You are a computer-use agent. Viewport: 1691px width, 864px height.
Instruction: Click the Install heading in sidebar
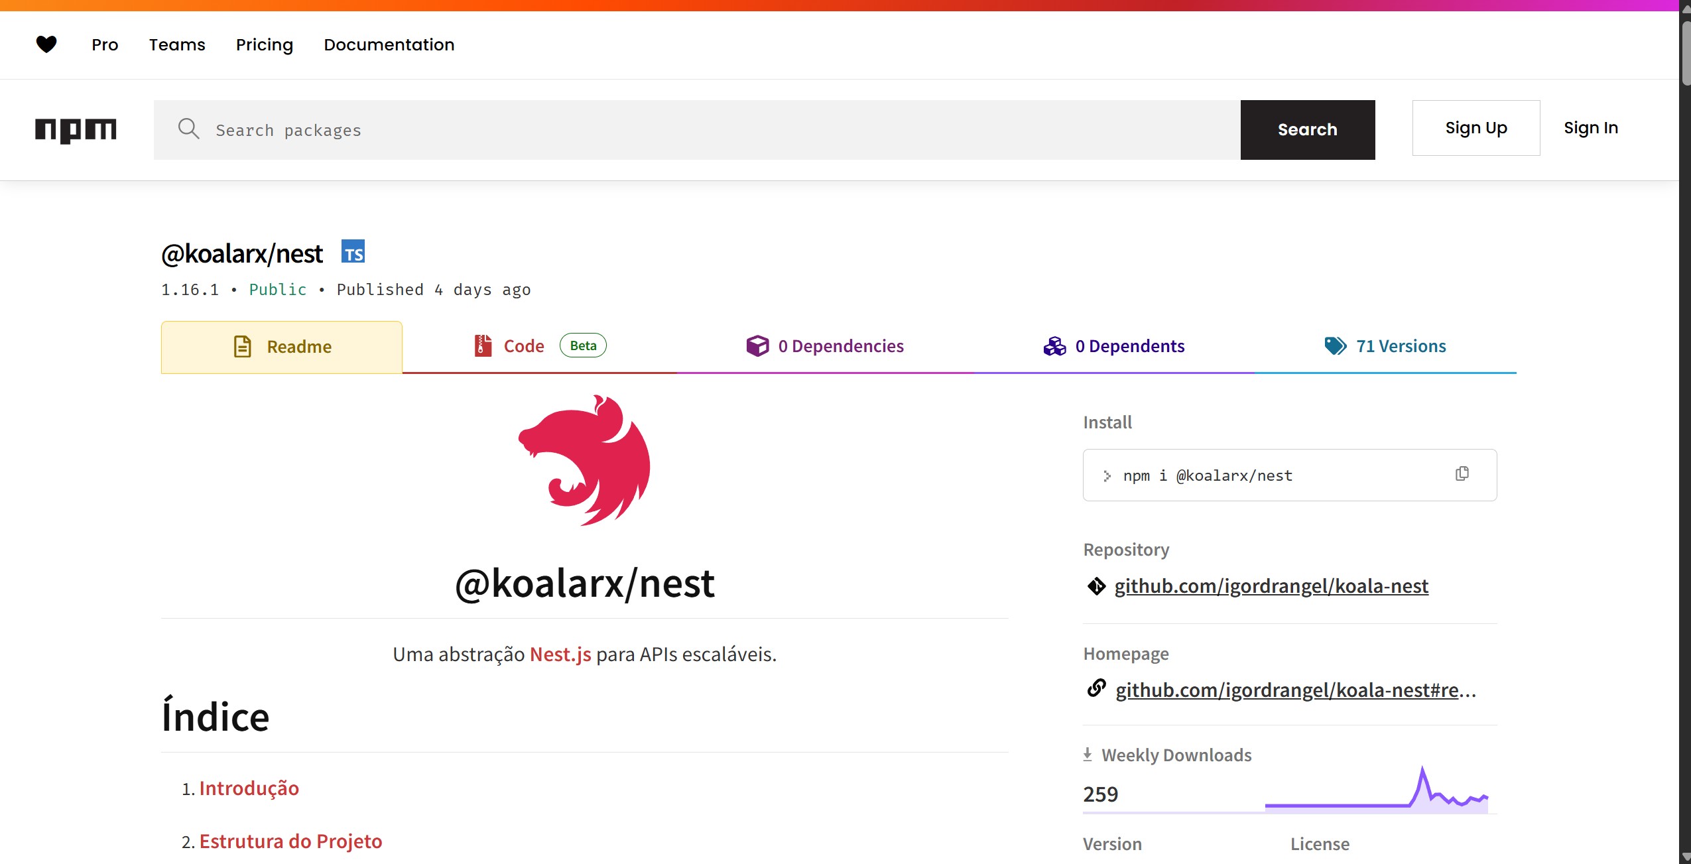pos(1107,422)
